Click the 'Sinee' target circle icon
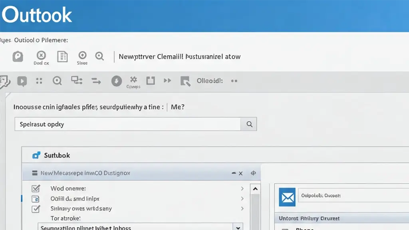Screen dimensions: 409x230 [82, 56]
